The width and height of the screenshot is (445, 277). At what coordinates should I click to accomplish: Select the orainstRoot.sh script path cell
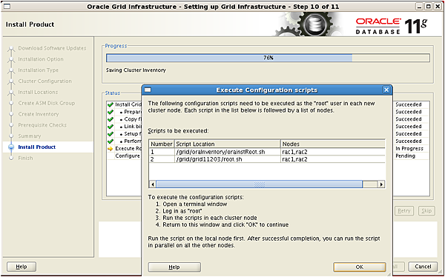pyautogui.click(x=228, y=152)
